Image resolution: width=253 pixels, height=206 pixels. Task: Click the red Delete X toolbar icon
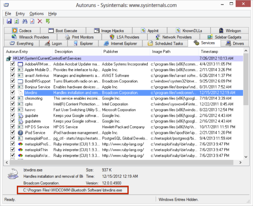pyautogui.click(x=40, y=21)
